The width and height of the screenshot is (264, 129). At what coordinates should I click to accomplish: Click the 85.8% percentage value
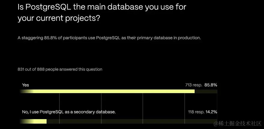211,85
